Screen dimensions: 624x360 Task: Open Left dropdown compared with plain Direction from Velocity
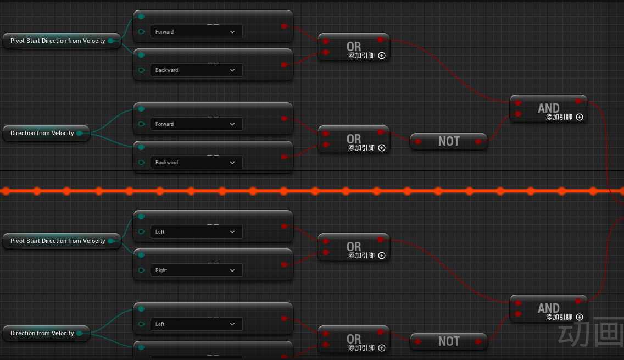point(196,324)
